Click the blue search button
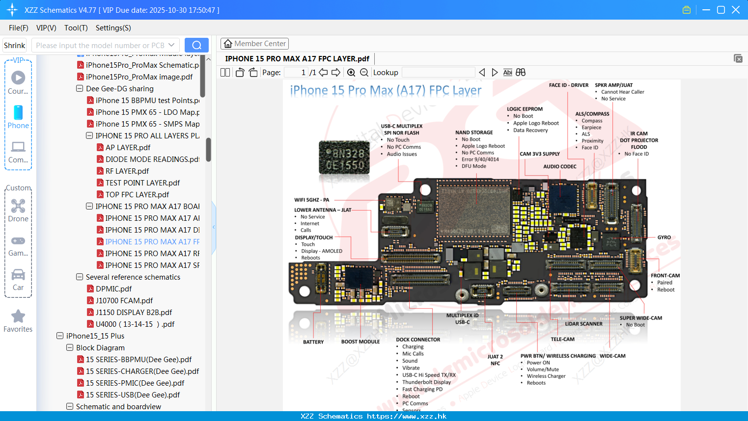The width and height of the screenshot is (748, 421). click(196, 45)
